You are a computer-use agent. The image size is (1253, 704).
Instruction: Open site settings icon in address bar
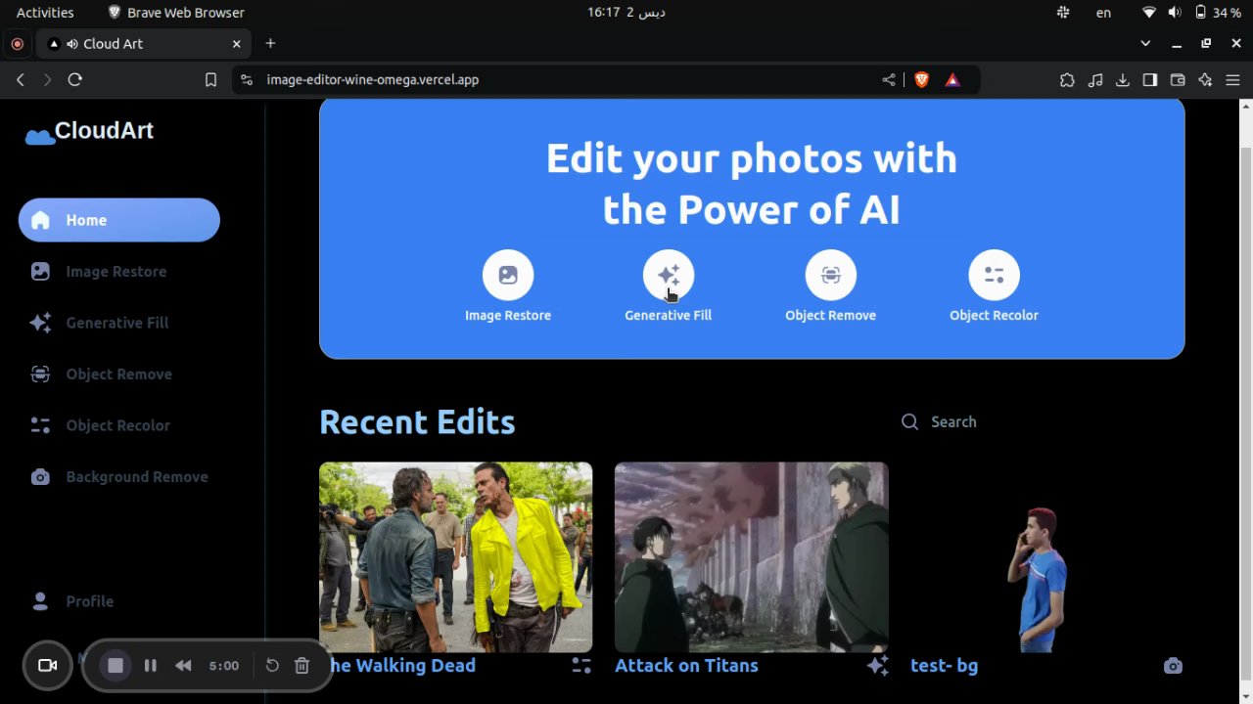246,79
